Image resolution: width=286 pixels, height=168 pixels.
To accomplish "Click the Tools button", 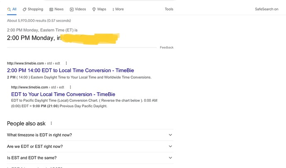I will 169,9.
